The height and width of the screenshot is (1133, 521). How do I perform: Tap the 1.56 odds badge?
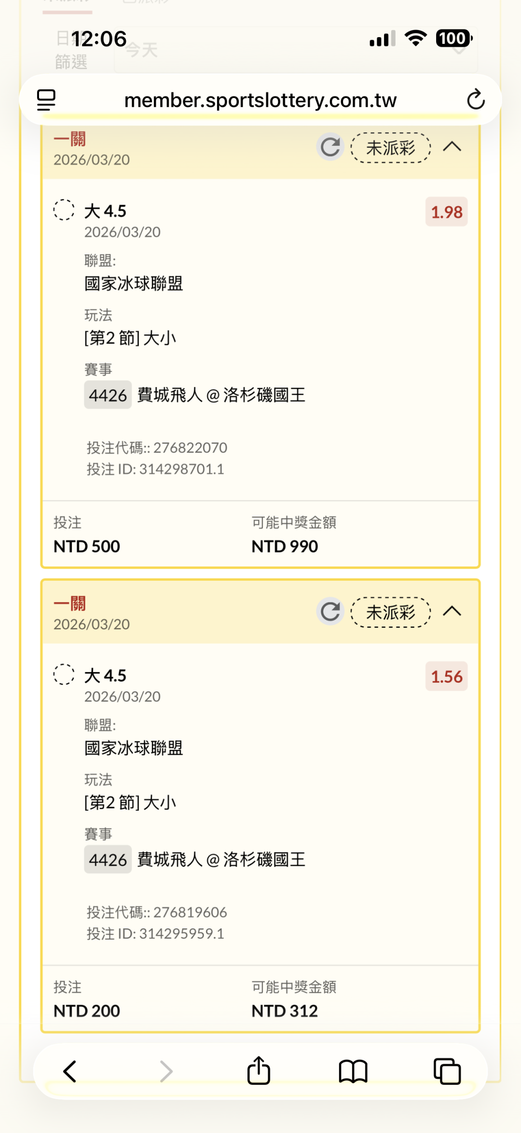tap(446, 676)
